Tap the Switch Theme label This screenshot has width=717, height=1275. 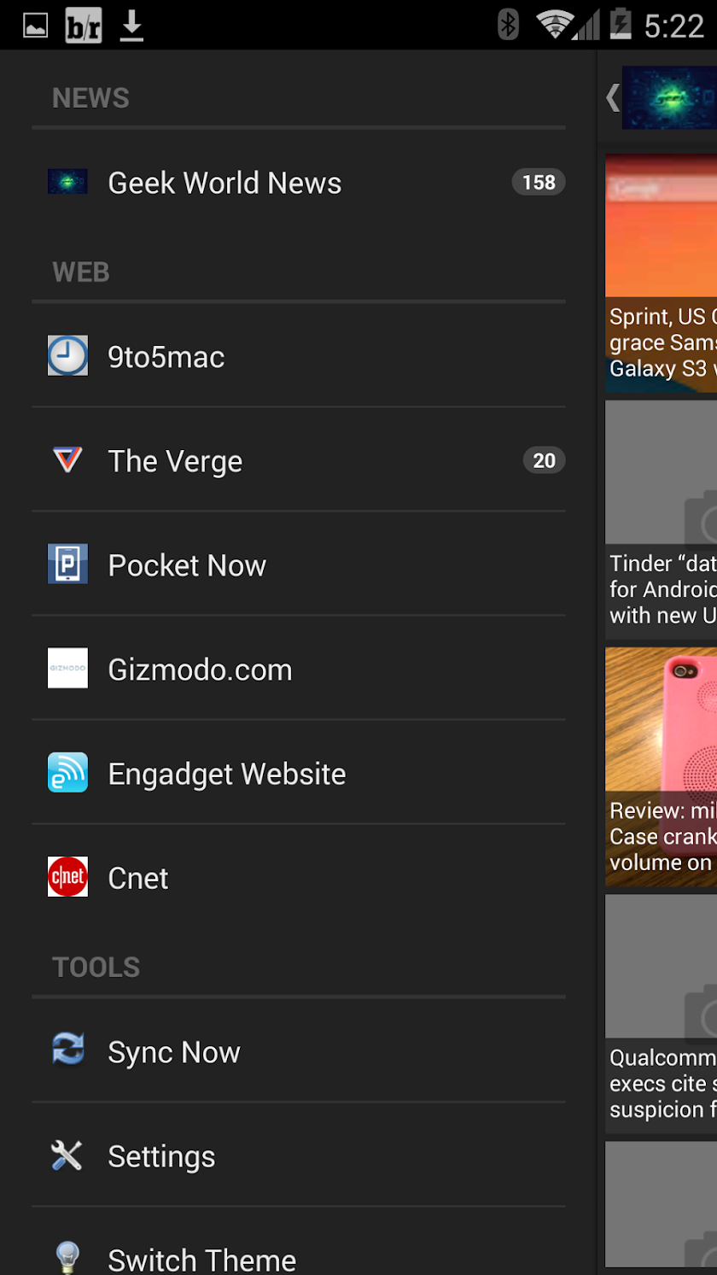tap(201, 1260)
